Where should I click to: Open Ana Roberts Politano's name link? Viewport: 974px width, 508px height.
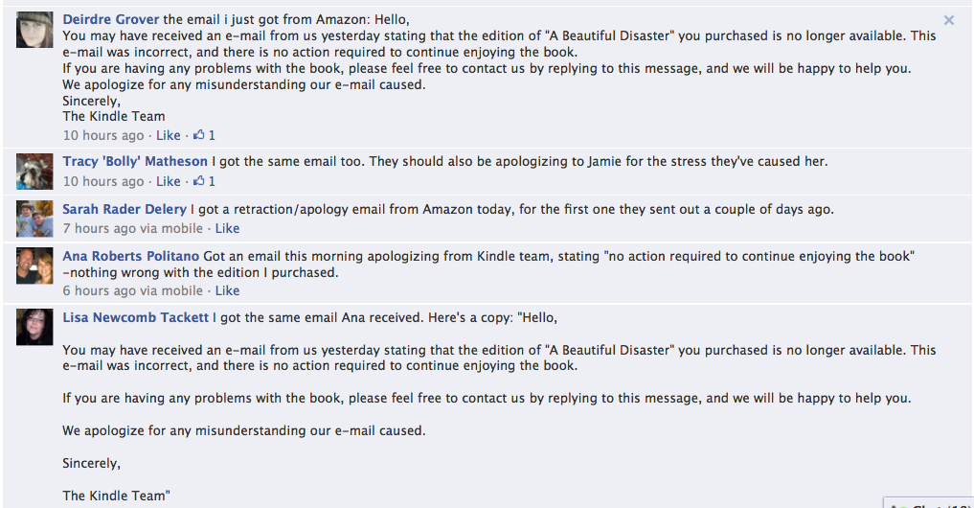pos(131,256)
